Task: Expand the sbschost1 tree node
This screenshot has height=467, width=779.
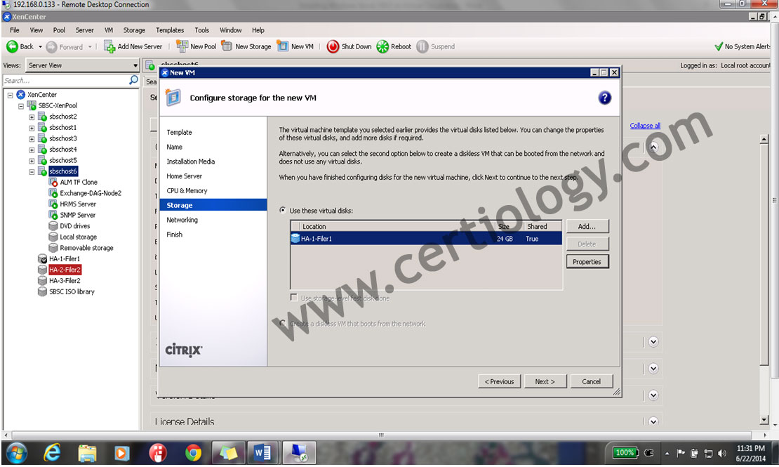Action: 32,128
